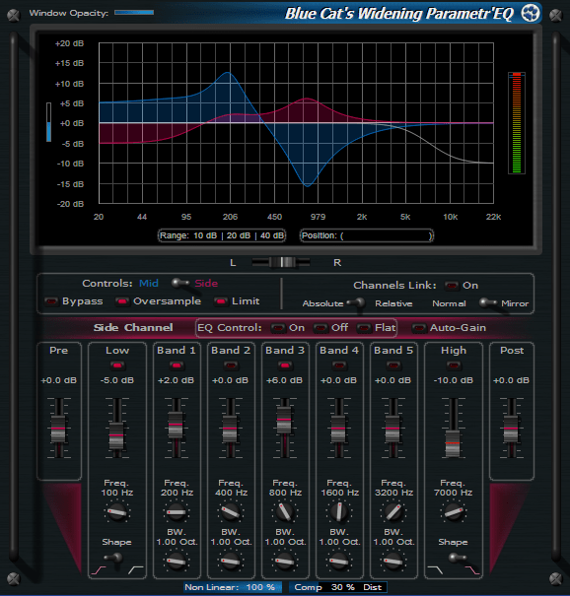The image size is (570, 596).
Task: Toggle the Bypass LED switch
Action: point(51,301)
